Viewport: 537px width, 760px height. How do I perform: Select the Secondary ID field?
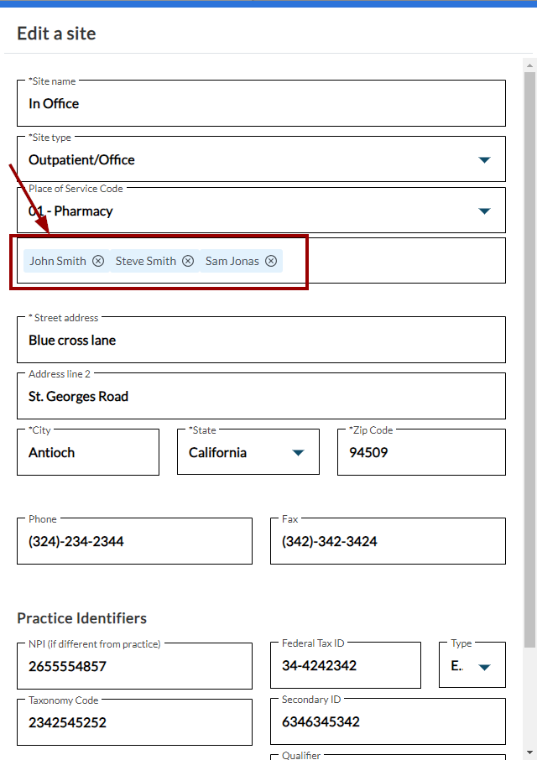[x=388, y=721]
